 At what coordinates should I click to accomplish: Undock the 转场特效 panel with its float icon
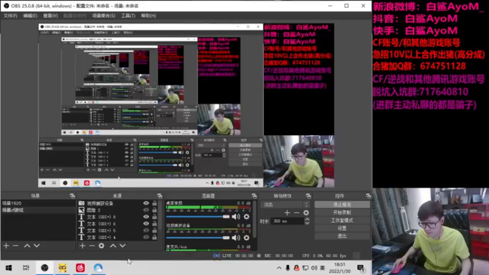pos(309,196)
